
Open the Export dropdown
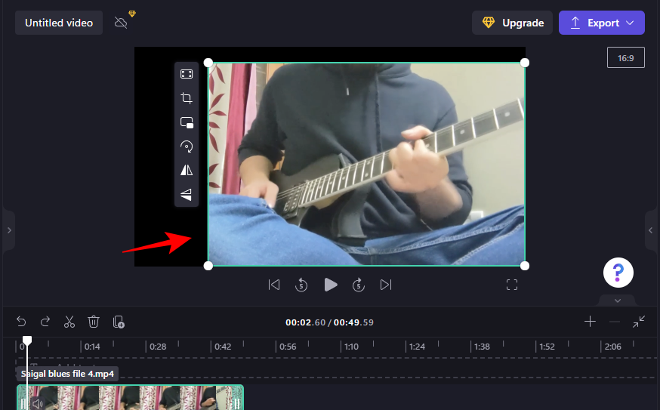(602, 23)
